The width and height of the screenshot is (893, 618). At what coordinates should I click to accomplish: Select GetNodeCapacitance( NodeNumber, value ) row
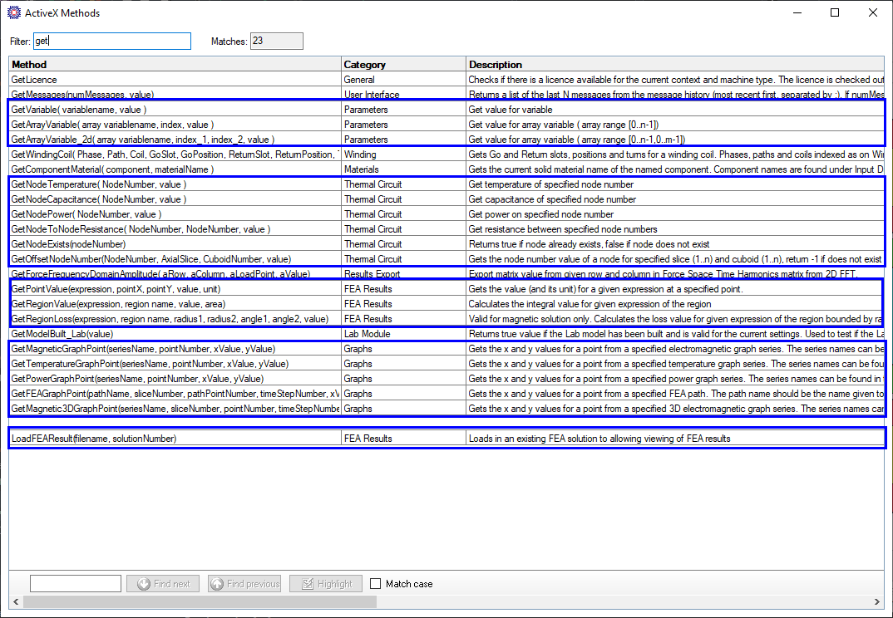click(446, 199)
